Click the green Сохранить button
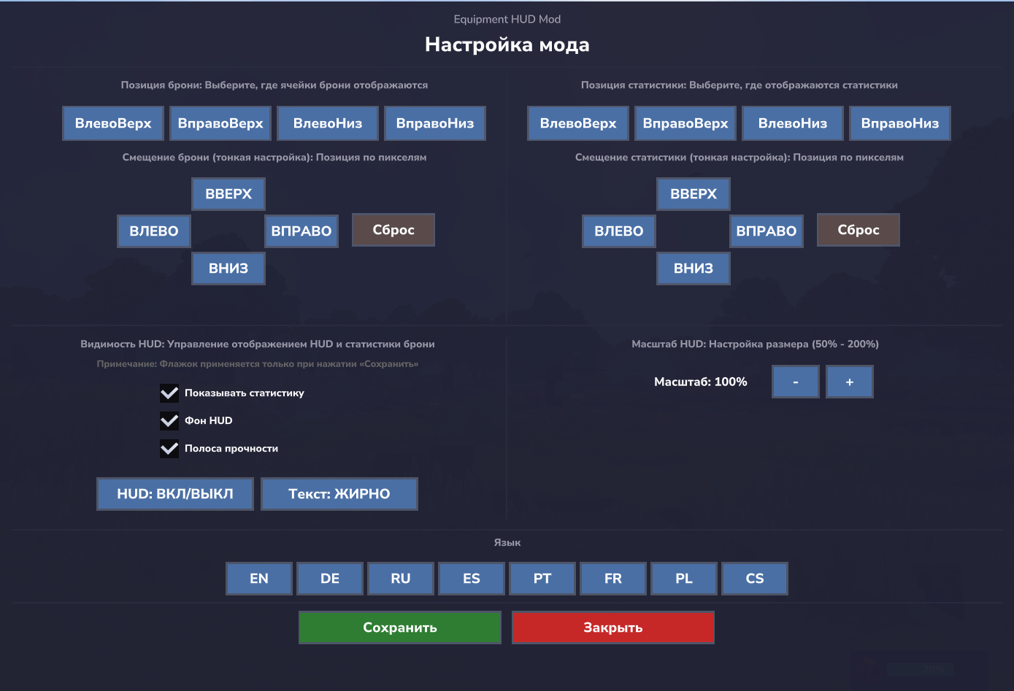This screenshot has height=691, width=1014. pos(400,628)
